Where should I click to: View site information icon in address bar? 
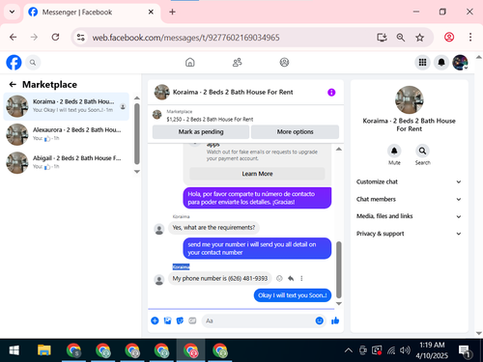(x=80, y=38)
